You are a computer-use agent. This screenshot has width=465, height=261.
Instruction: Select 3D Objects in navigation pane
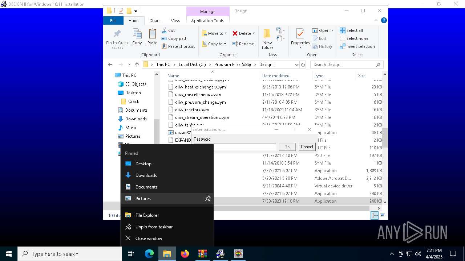136,84
